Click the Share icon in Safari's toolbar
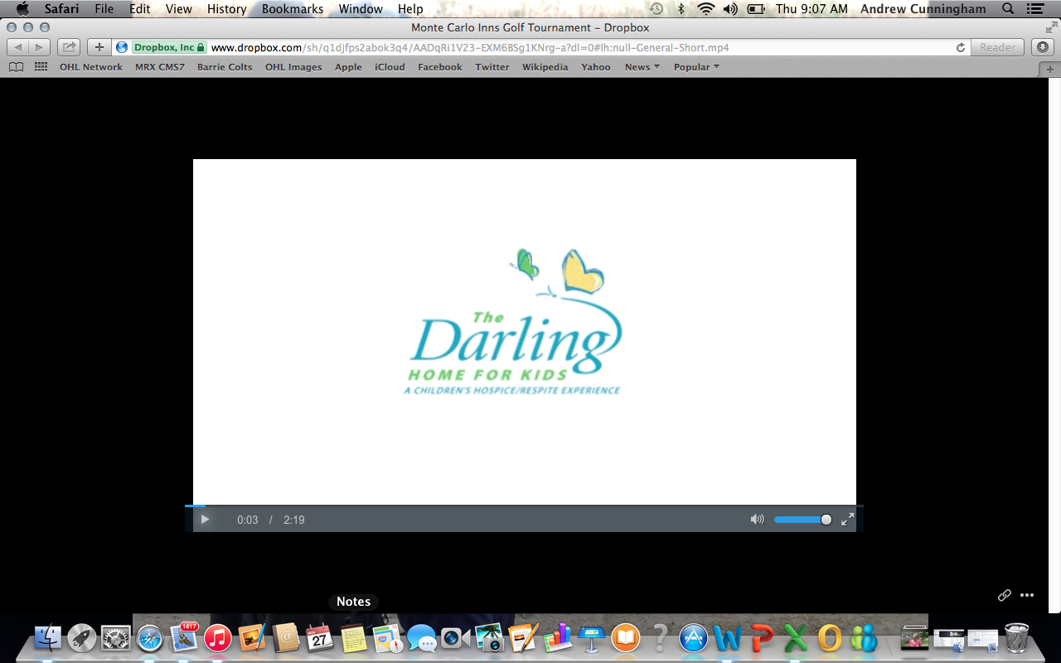This screenshot has height=663, width=1061. [68, 47]
